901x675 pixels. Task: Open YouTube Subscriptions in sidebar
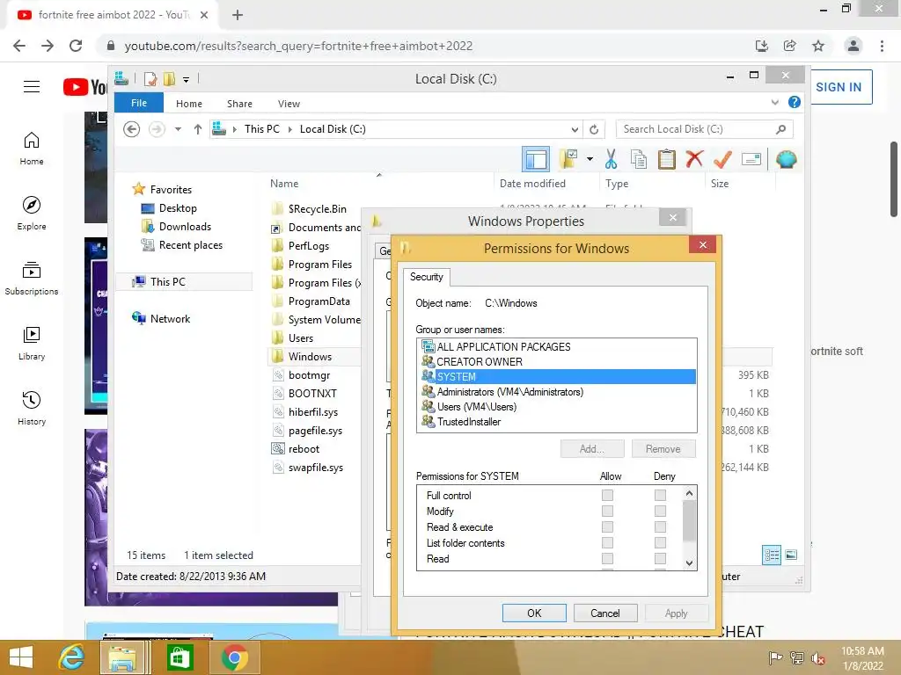32,279
